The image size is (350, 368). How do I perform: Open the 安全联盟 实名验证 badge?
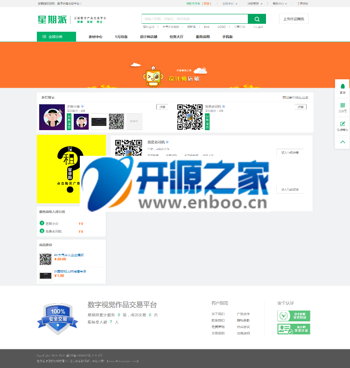(x=294, y=316)
